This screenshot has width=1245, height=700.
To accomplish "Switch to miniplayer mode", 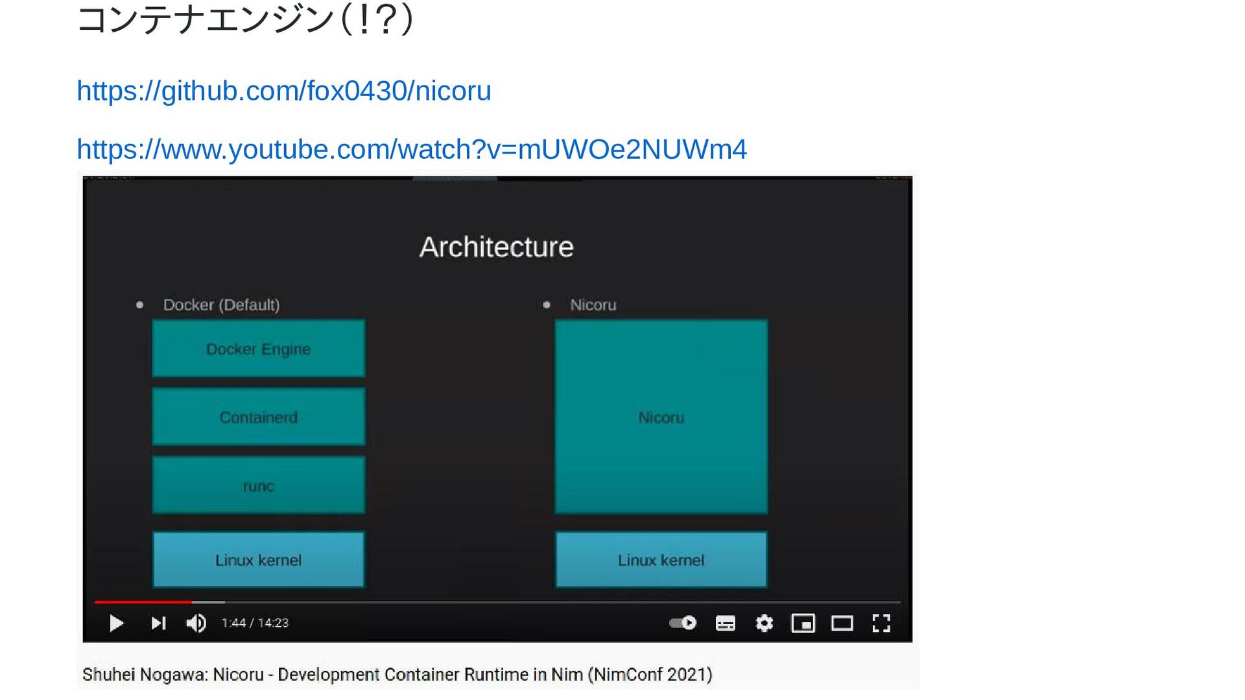I will pos(803,624).
